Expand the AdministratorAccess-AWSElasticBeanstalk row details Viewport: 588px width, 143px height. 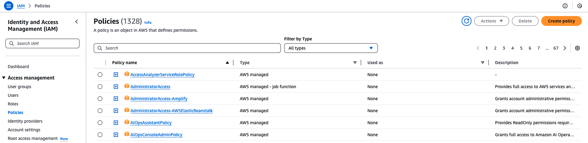pos(116,111)
